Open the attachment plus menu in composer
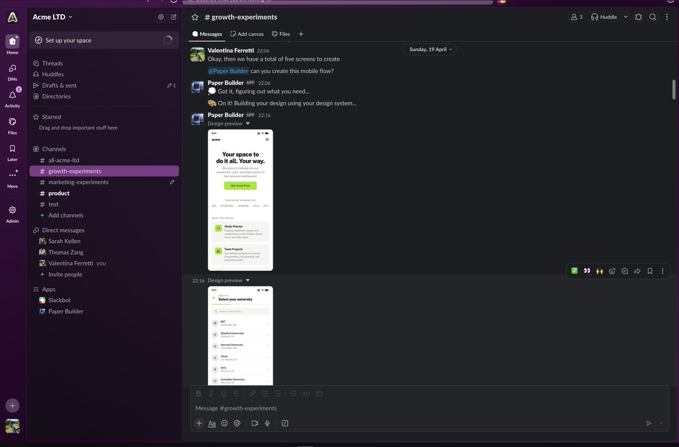 pos(199,423)
